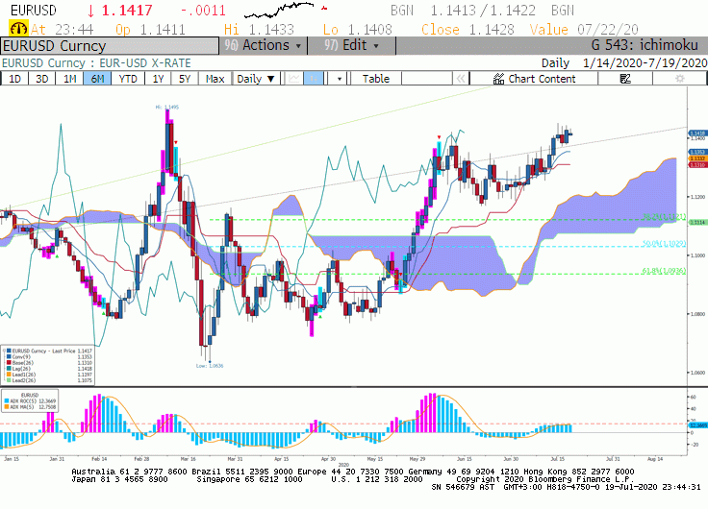This screenshot has width=708, height=509.
Task: Click the Jul 15 date axis label
Action: (x=558, y=459)
